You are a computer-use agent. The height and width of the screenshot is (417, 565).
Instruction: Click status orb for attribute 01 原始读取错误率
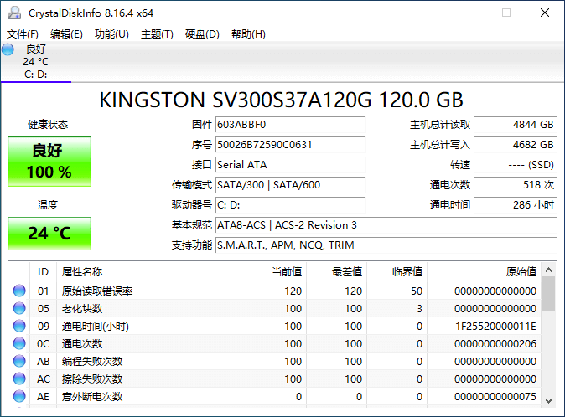point(19,291)
